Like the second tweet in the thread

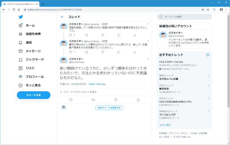[103, 52]
